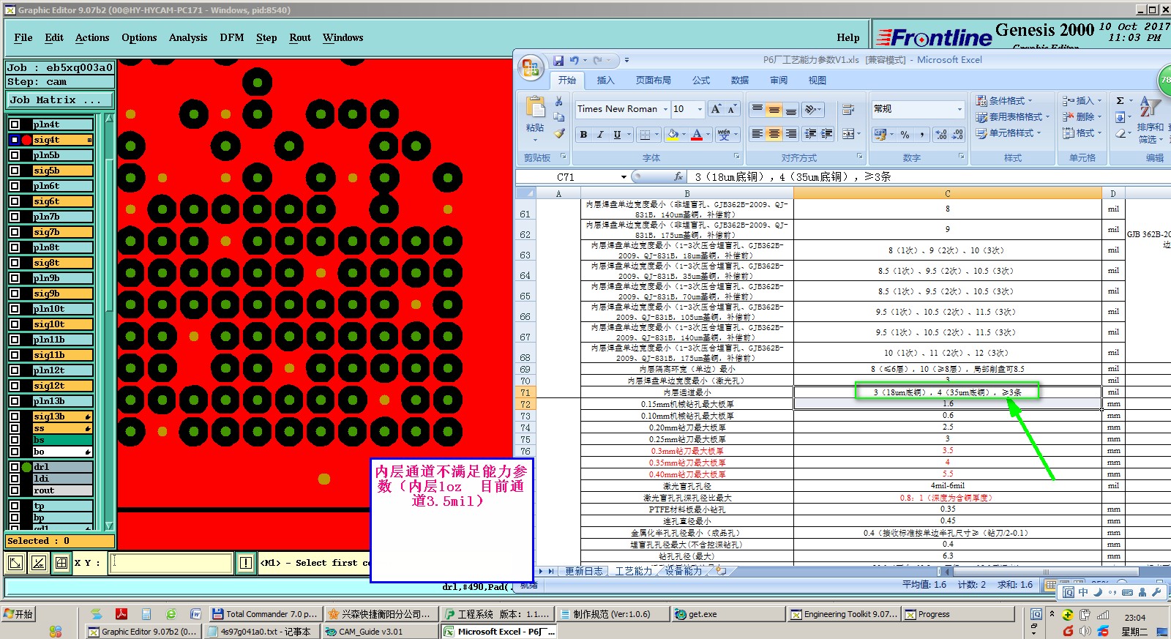
Task: Toggle the pln5b layer checkbox
Action: coord(15,155)
